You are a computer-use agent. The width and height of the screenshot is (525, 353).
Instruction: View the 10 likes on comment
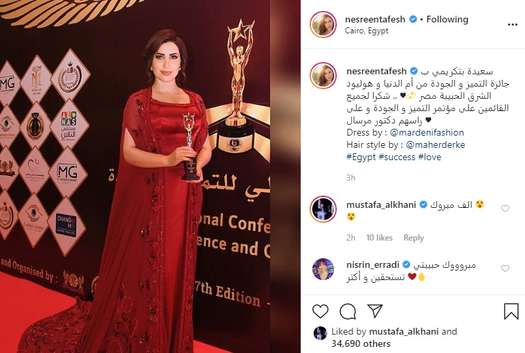[x=379, y=238]
